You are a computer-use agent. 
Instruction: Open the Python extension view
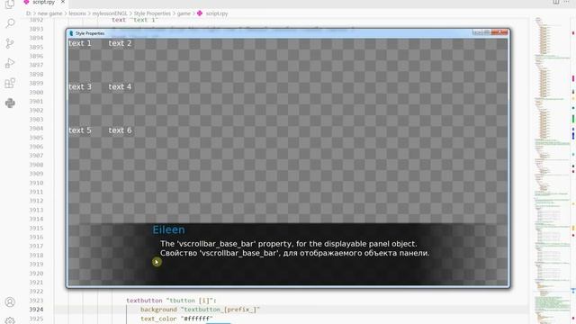click(x=10, y=103)
